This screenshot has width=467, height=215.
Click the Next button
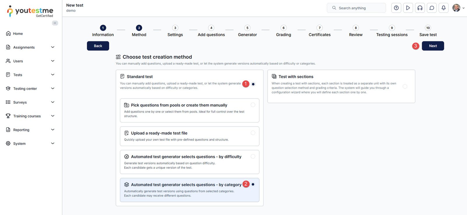(x=433, y=46)
